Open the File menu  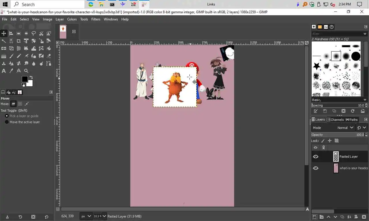(5, 19)
